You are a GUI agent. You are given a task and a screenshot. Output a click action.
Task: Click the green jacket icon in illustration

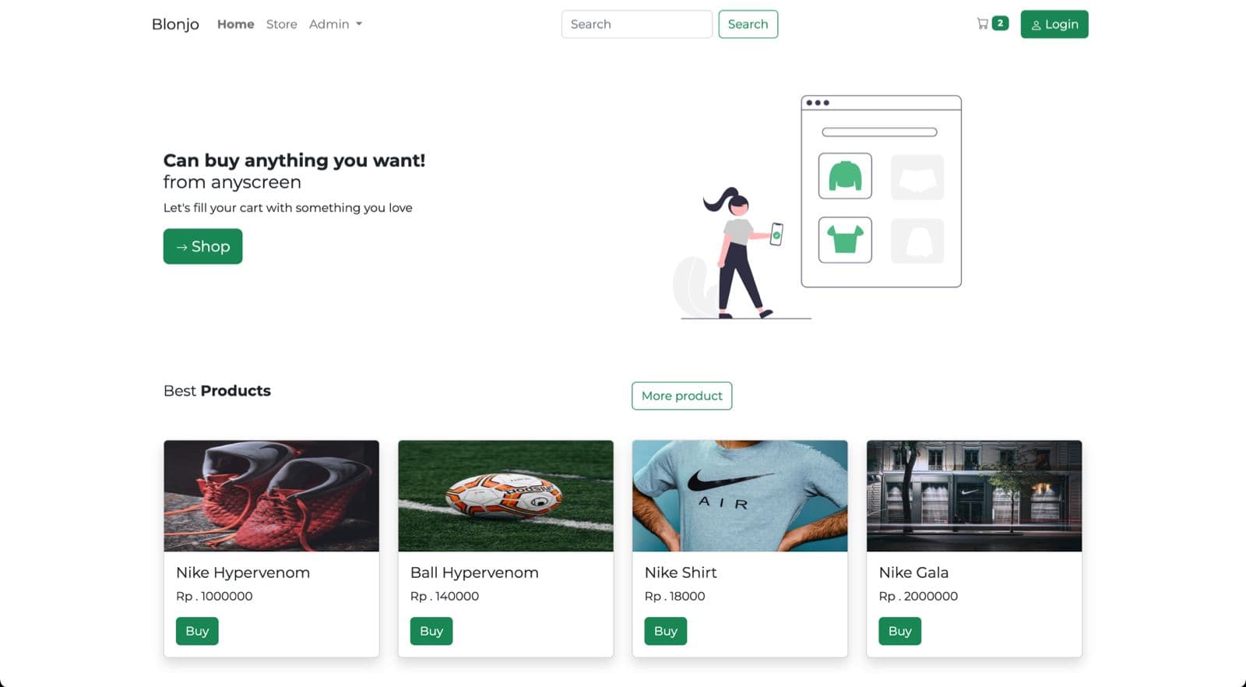point(845,176)
